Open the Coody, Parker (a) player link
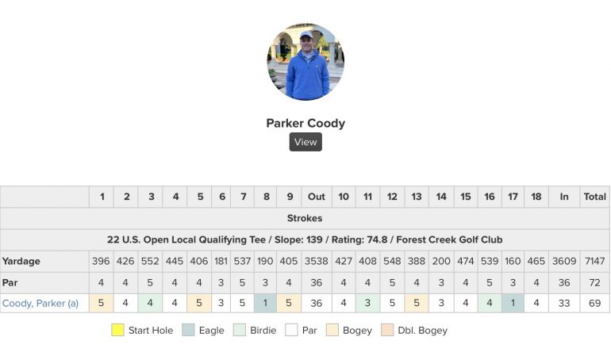 (40, 304)
